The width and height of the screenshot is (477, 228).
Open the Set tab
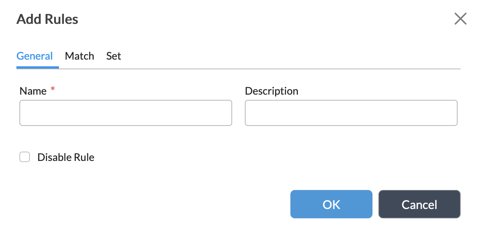113,56
